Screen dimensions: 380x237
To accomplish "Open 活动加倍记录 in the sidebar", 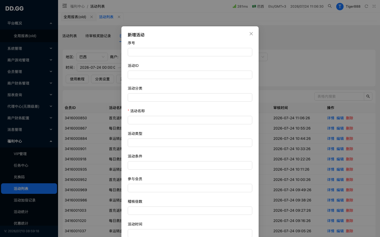I will click(x=29, y=200).
